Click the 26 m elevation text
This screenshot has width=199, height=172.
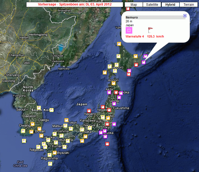(129, 21)
